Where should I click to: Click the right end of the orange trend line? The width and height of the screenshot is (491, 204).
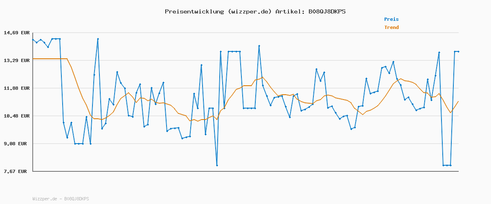click(458, 101)
